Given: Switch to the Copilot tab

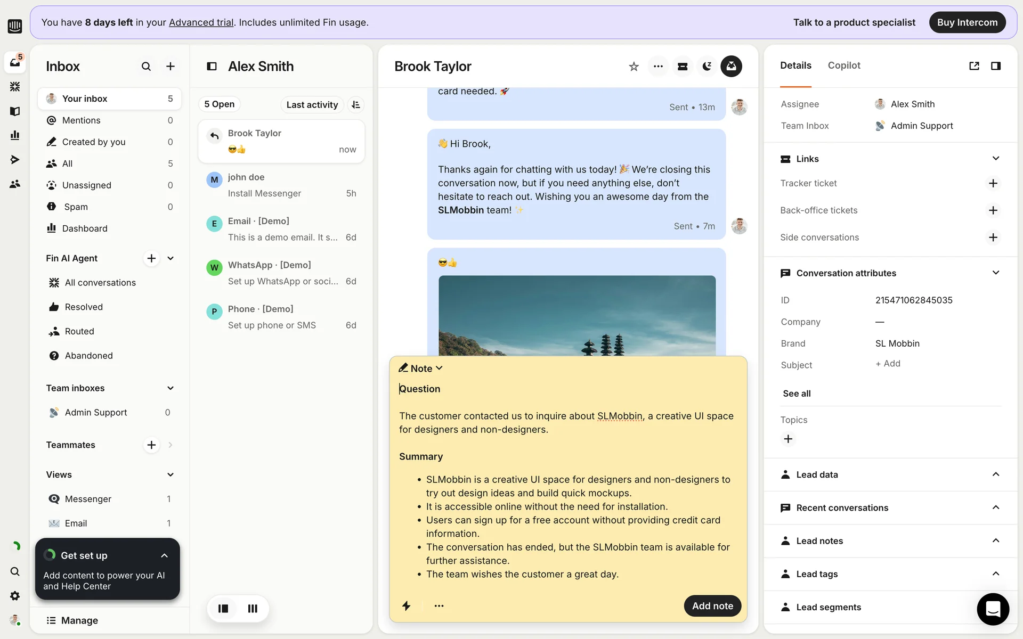Looking at the screenshot, I should pos(843,65).
